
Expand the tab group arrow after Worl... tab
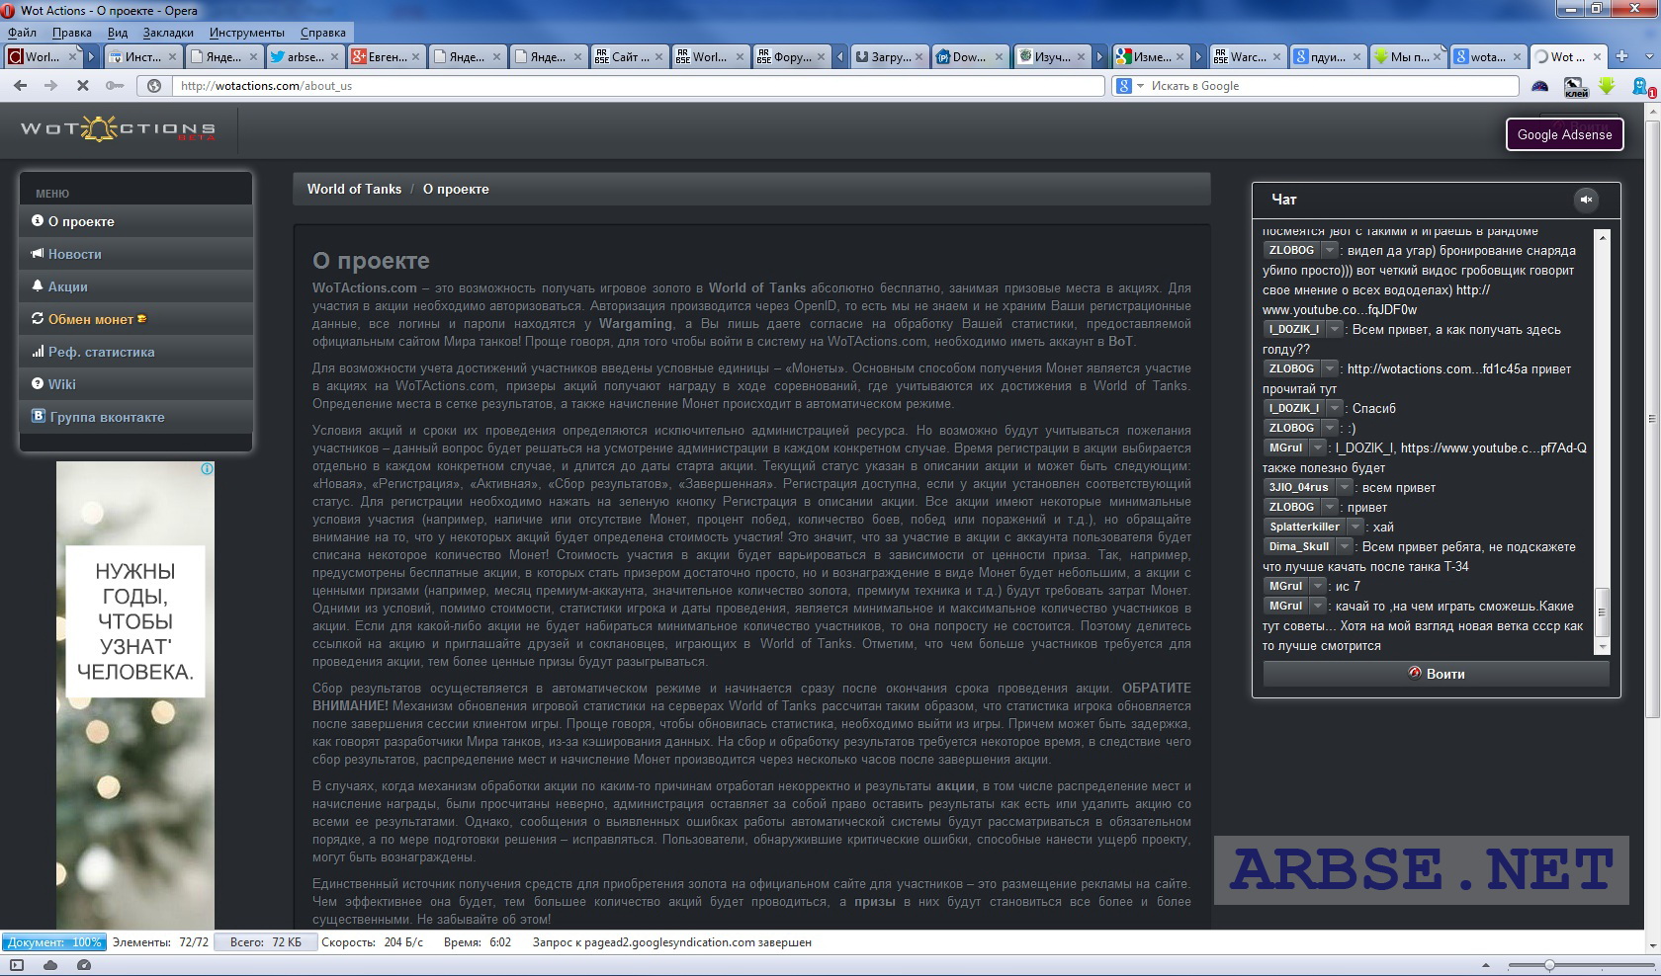pos(91,57)
